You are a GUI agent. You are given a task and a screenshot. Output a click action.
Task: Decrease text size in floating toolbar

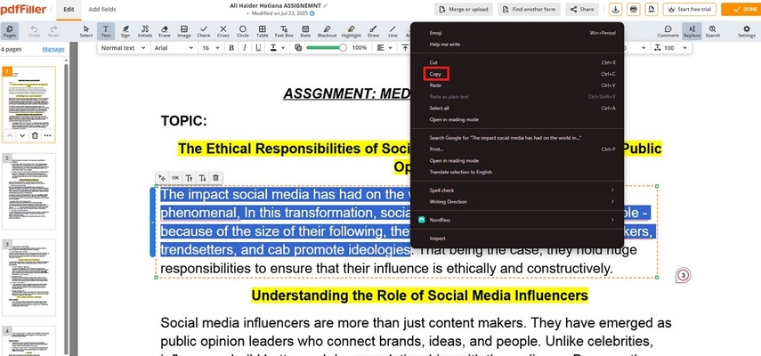click(202, 178)
